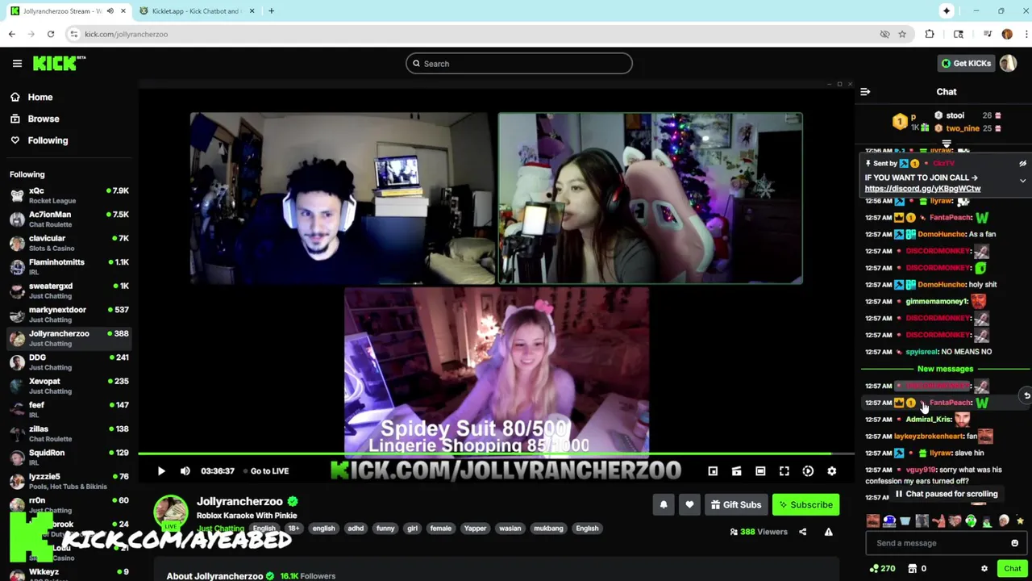Open sweatergxd channel in the sidebar
The width and height of the screenshot is (1032, 581).
(69, 290)
